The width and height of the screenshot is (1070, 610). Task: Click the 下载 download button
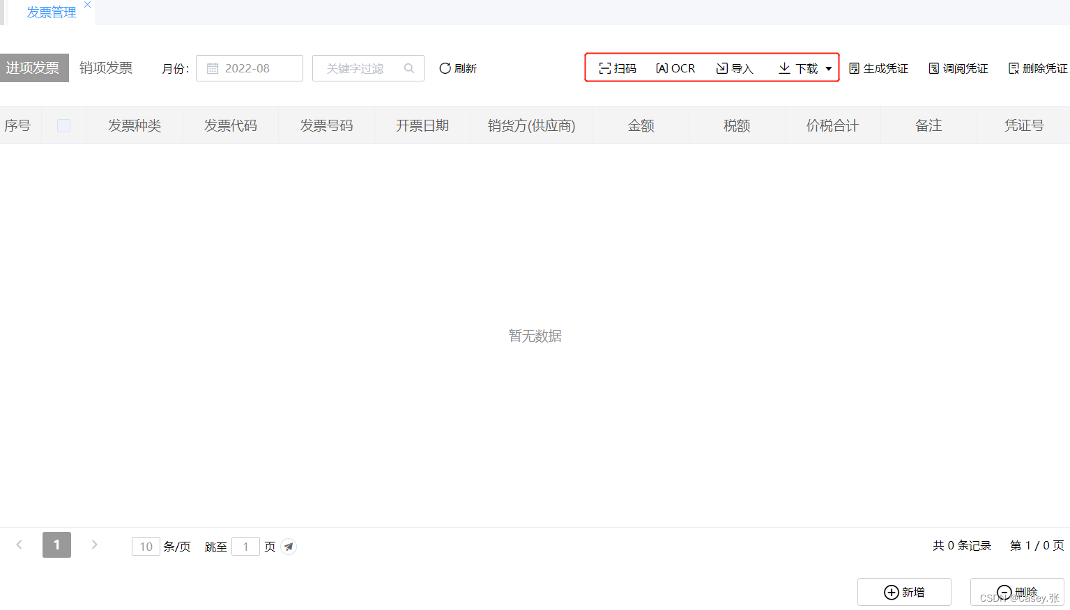pyautogui.click(x=798, y=68)
